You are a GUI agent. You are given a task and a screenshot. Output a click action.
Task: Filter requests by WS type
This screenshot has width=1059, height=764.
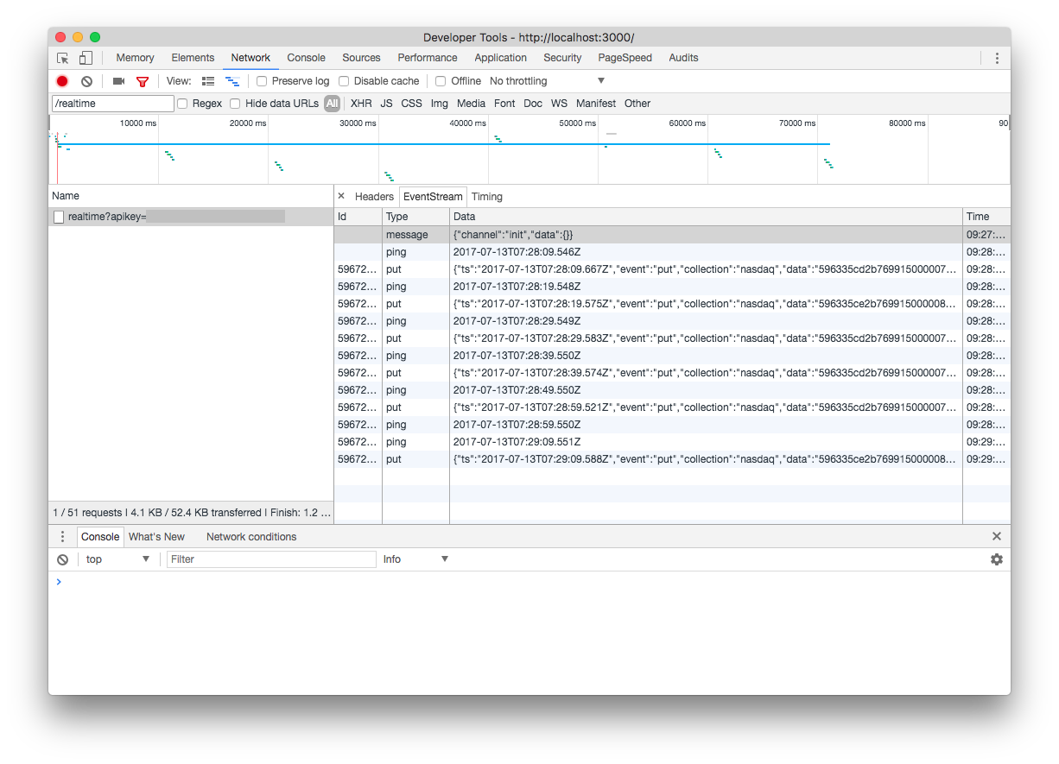pyautogui.click(x=560, y=104)
